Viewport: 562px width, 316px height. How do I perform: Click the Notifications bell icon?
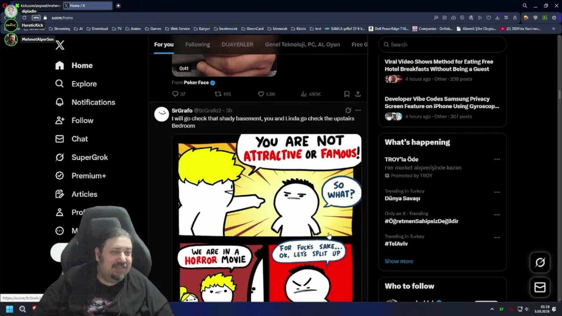(60, 102)
